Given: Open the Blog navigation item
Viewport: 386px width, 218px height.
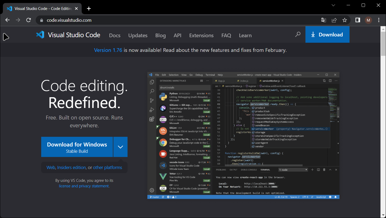Looking at the screenshot, I should click(x=160, y=35).
